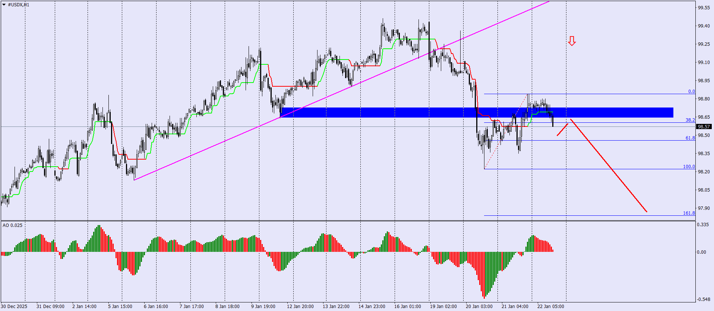Click the Fibonacci 100.0 level label

point(689,167)
